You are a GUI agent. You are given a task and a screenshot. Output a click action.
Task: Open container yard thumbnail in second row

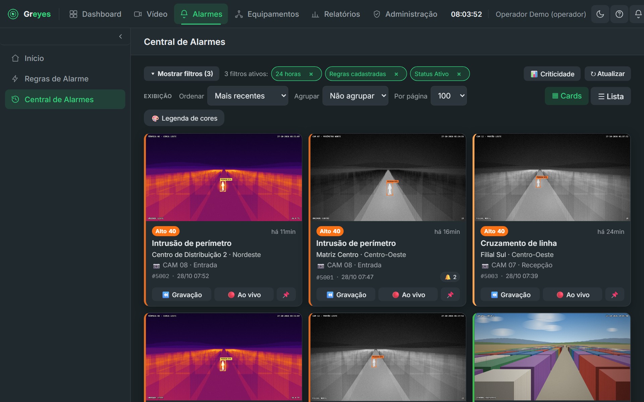click(x=552, y=357)
